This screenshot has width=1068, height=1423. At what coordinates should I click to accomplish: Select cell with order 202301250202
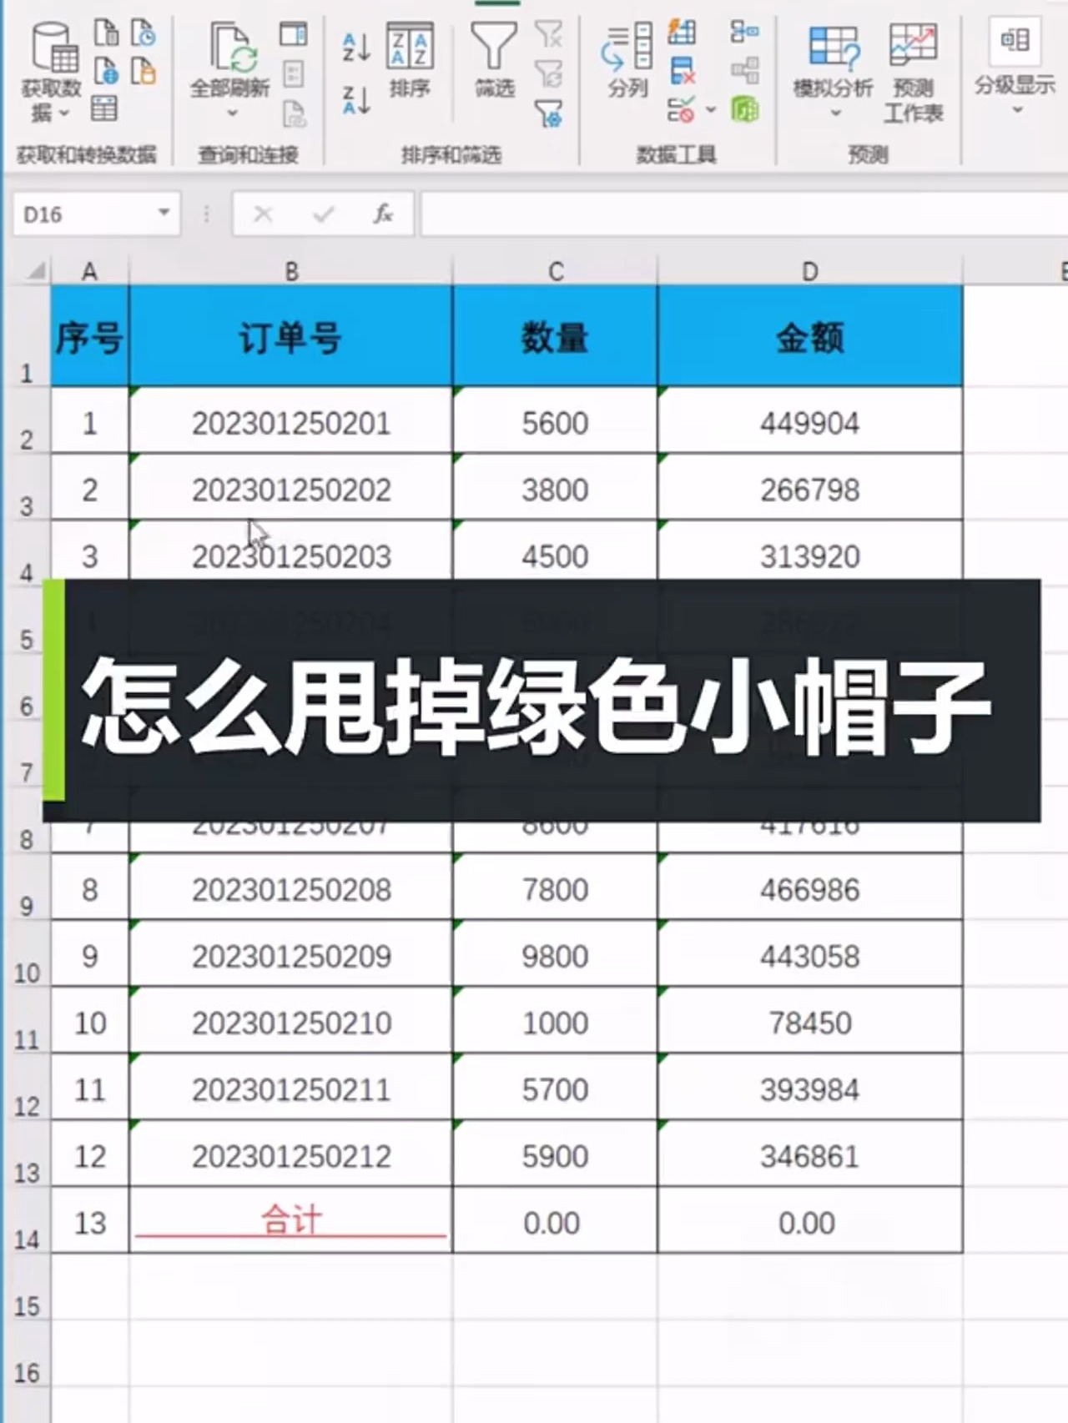pos(291,488)
